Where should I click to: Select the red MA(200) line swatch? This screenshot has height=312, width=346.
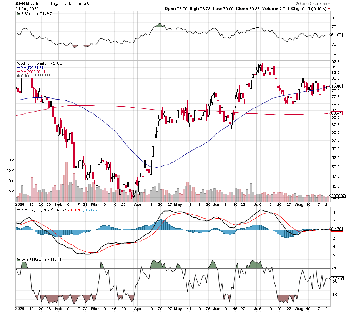click(18, 72)
